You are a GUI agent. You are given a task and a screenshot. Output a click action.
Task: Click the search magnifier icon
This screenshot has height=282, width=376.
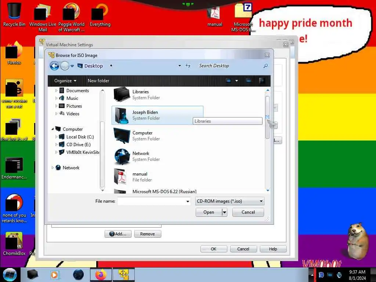pyautogui.click(x=265, y=66)
